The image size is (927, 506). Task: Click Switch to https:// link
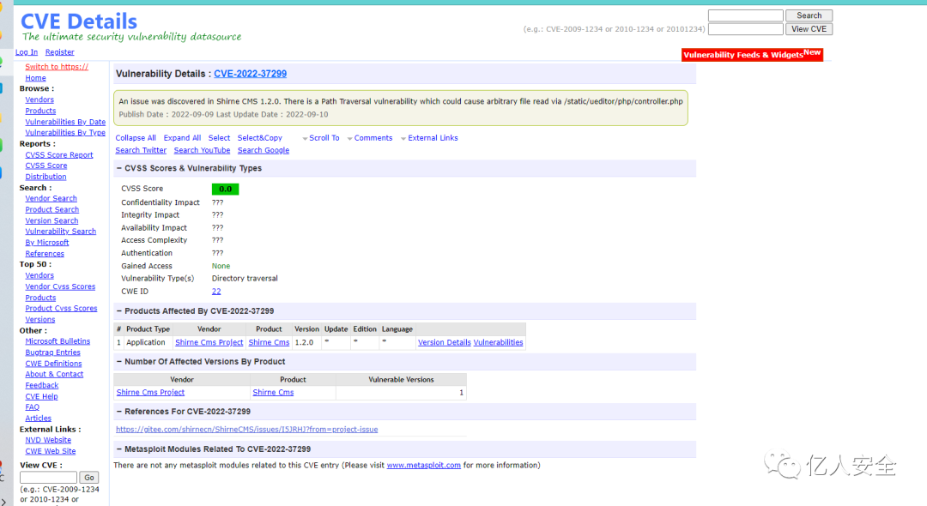coord(57,67)
